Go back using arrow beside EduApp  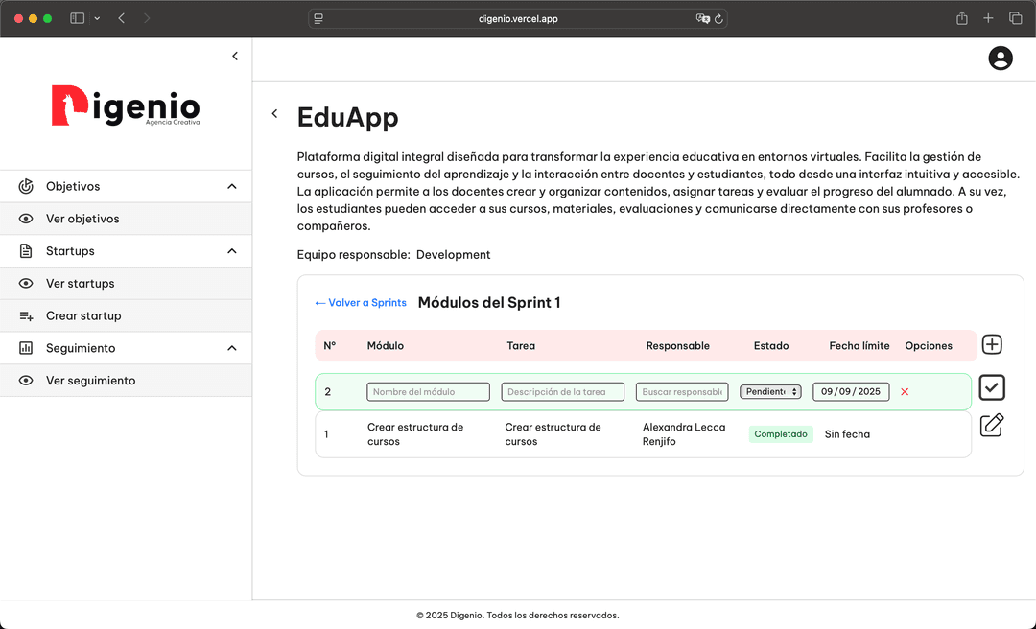pos(274,114)
